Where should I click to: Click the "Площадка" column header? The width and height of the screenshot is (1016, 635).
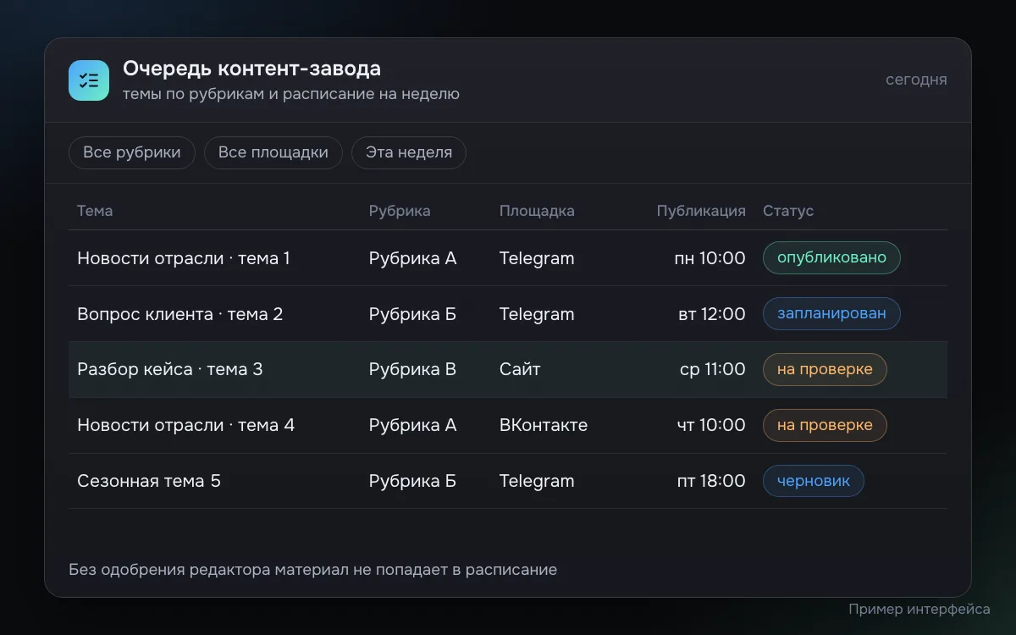537,211
